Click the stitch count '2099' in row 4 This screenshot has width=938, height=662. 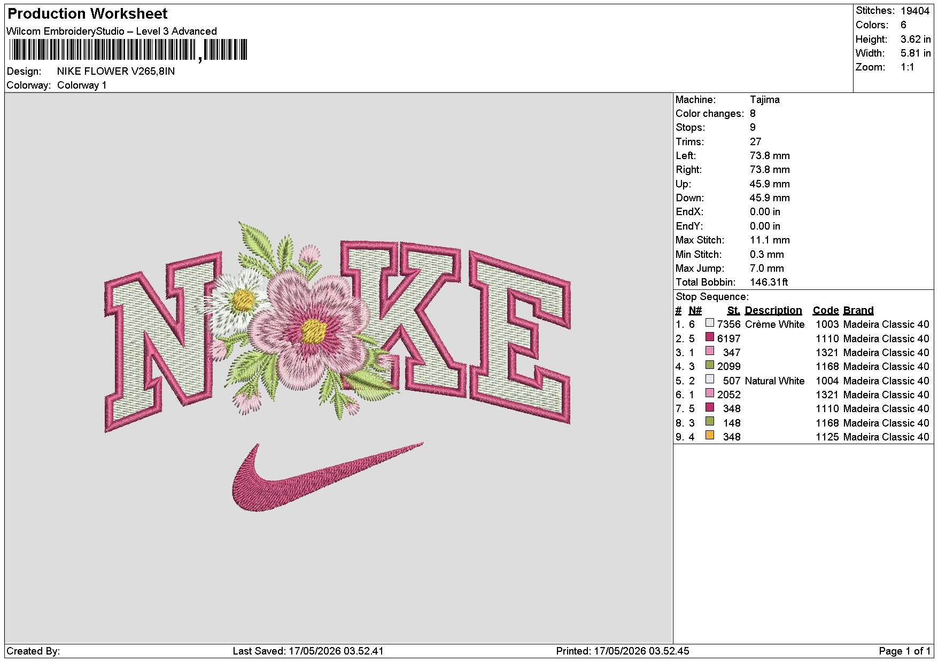729,367
